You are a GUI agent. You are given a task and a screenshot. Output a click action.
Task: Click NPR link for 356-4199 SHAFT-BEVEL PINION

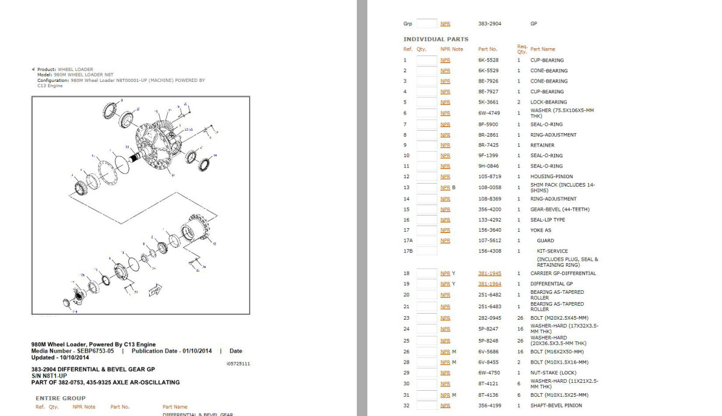coord(445,406)
